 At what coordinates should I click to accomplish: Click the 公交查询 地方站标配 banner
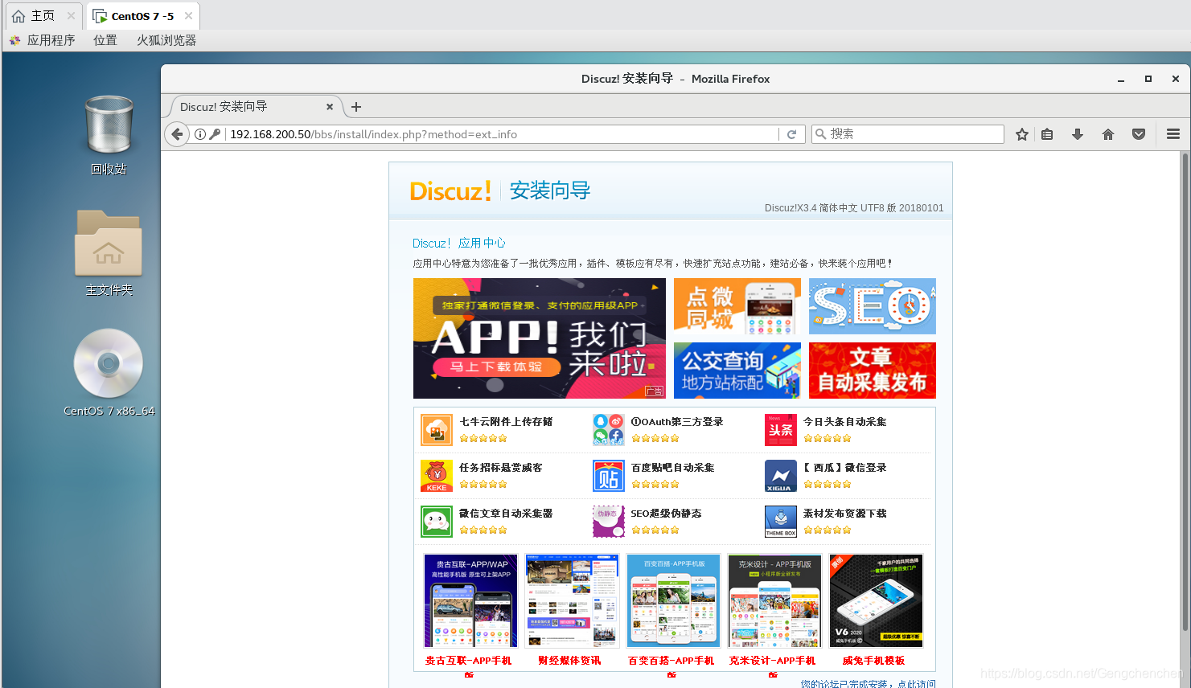pos(737,371)
